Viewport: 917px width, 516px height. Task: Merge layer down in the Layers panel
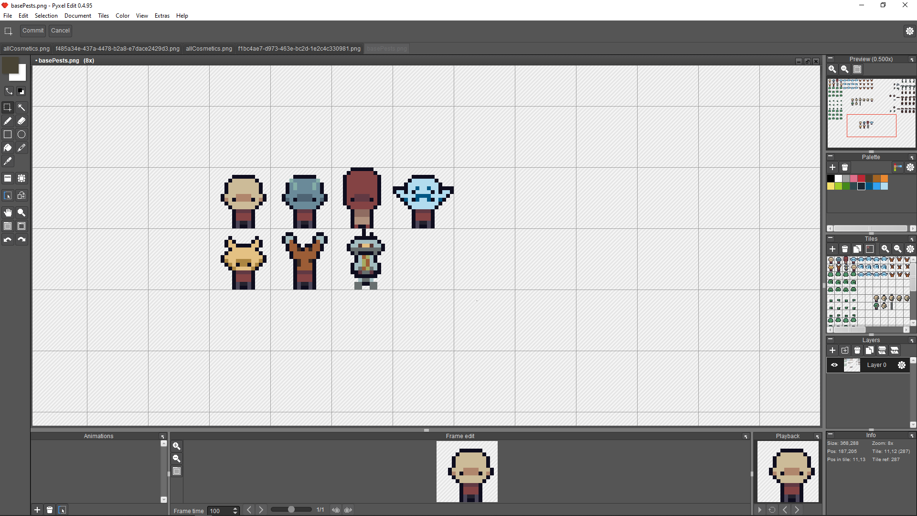point(882,350)
